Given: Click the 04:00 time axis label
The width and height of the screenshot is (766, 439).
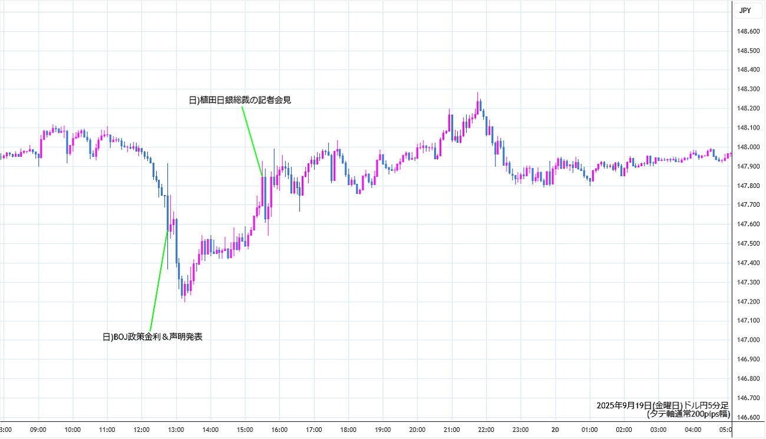Looking at the screenshot, I should 693,430.
